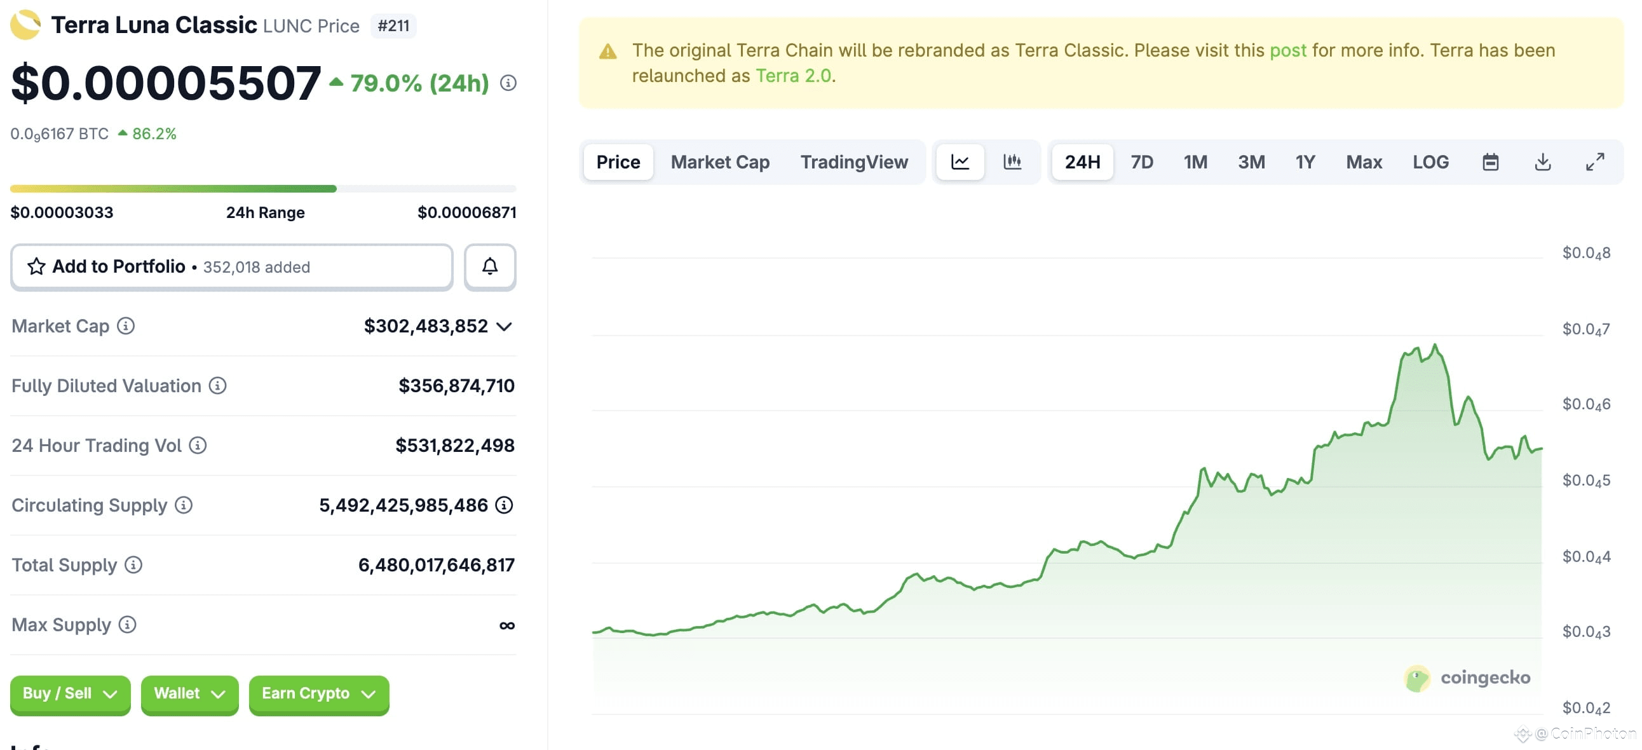The height and width of the screenshot is (750, 1642).
Task: Switch to candlestick chart icon
Action: click(1012, 162)
